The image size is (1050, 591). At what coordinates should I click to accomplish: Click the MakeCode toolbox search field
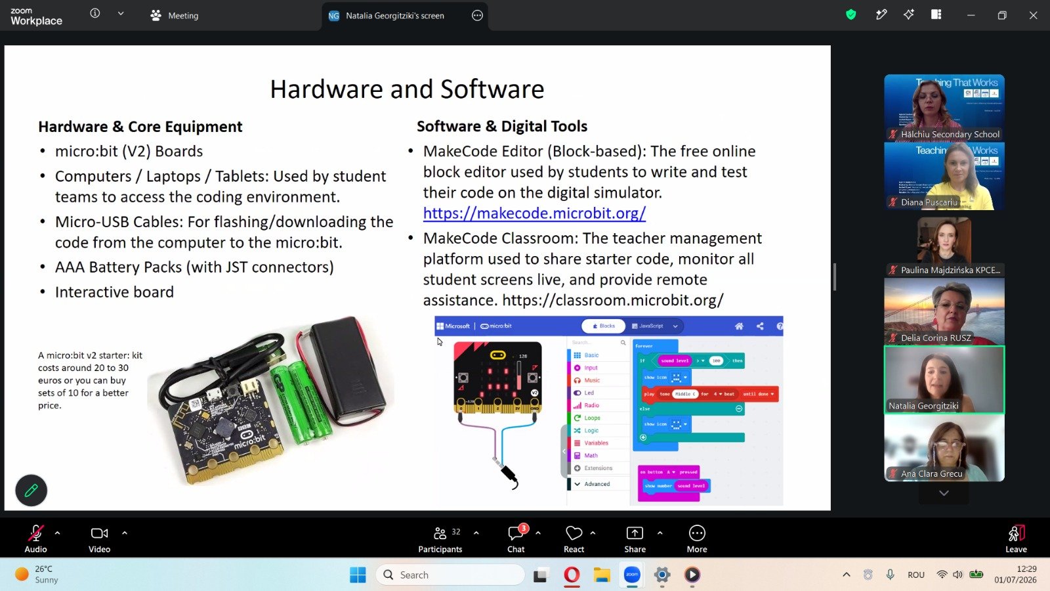tap(598, 343)
